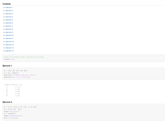Click the disp('Solucion') code line
The height and width of the screenshot is (125, 167).
[11, 111]
